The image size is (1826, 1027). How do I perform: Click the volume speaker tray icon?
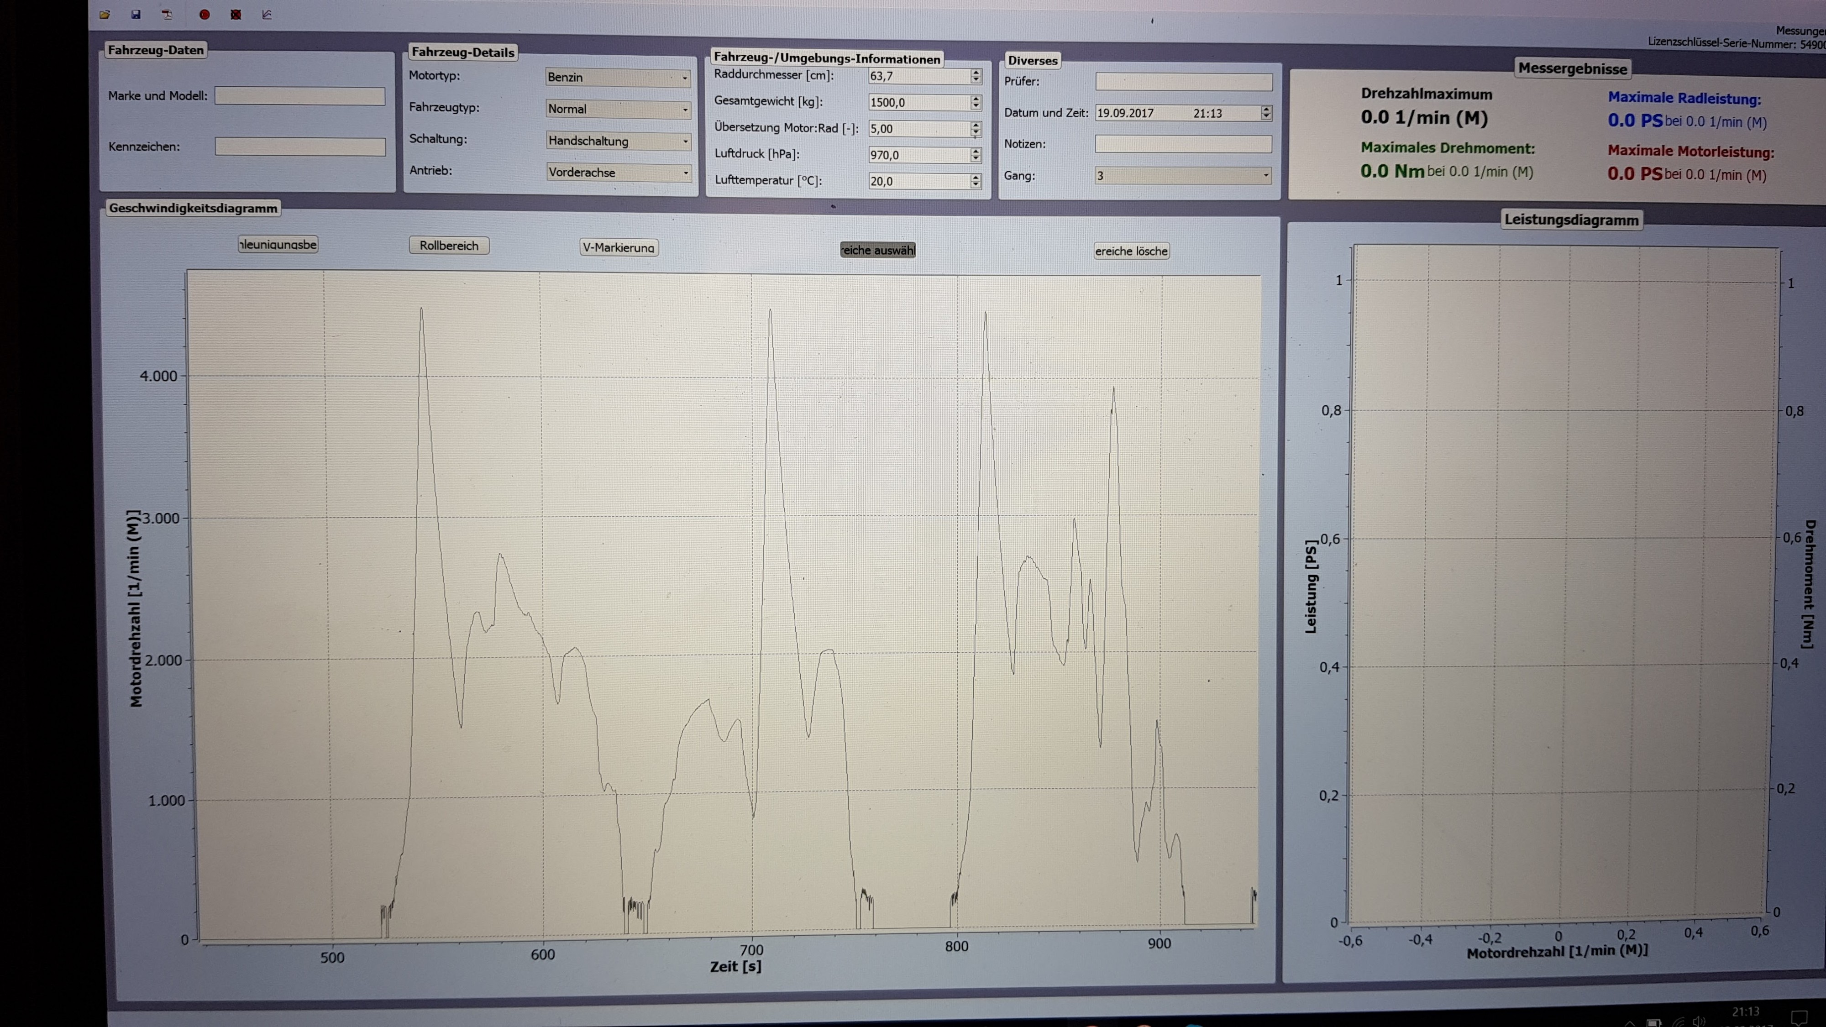[1698, 1022]
